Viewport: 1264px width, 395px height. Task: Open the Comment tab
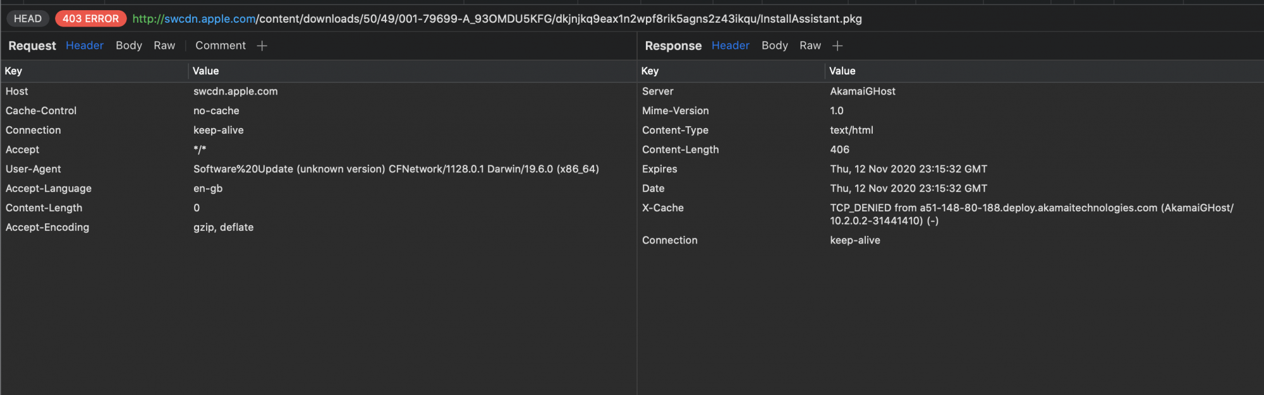click(x=220, y=45)
